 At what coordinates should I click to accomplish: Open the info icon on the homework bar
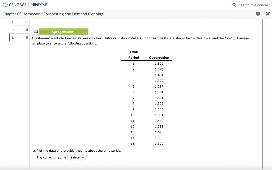(258, 14)
